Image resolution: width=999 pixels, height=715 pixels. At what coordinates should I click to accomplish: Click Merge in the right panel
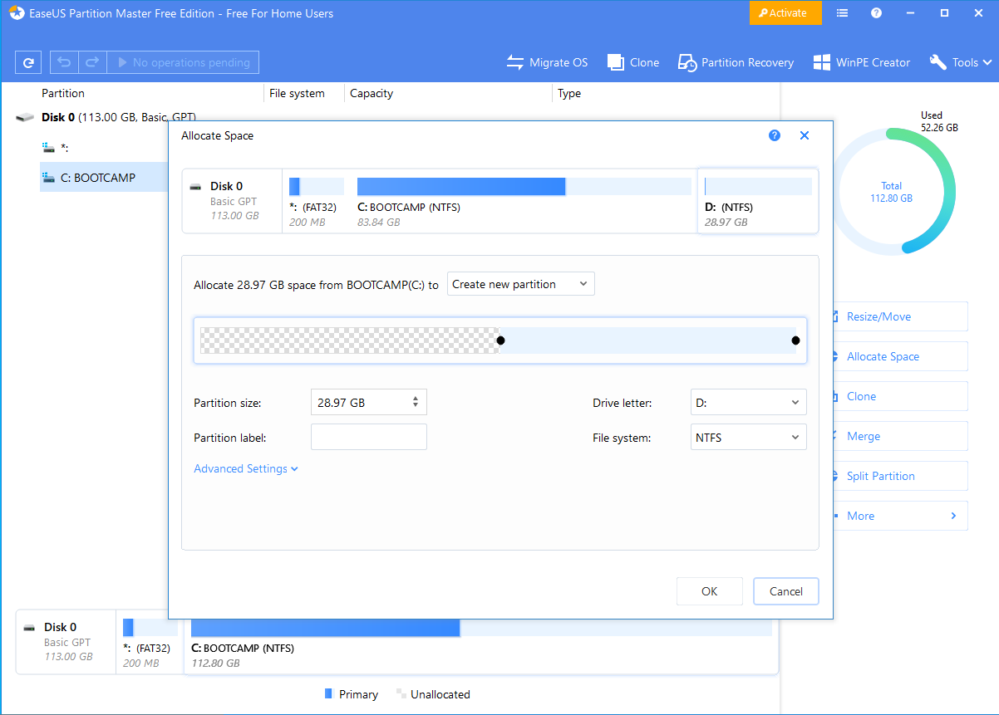(x=900, y=436)
